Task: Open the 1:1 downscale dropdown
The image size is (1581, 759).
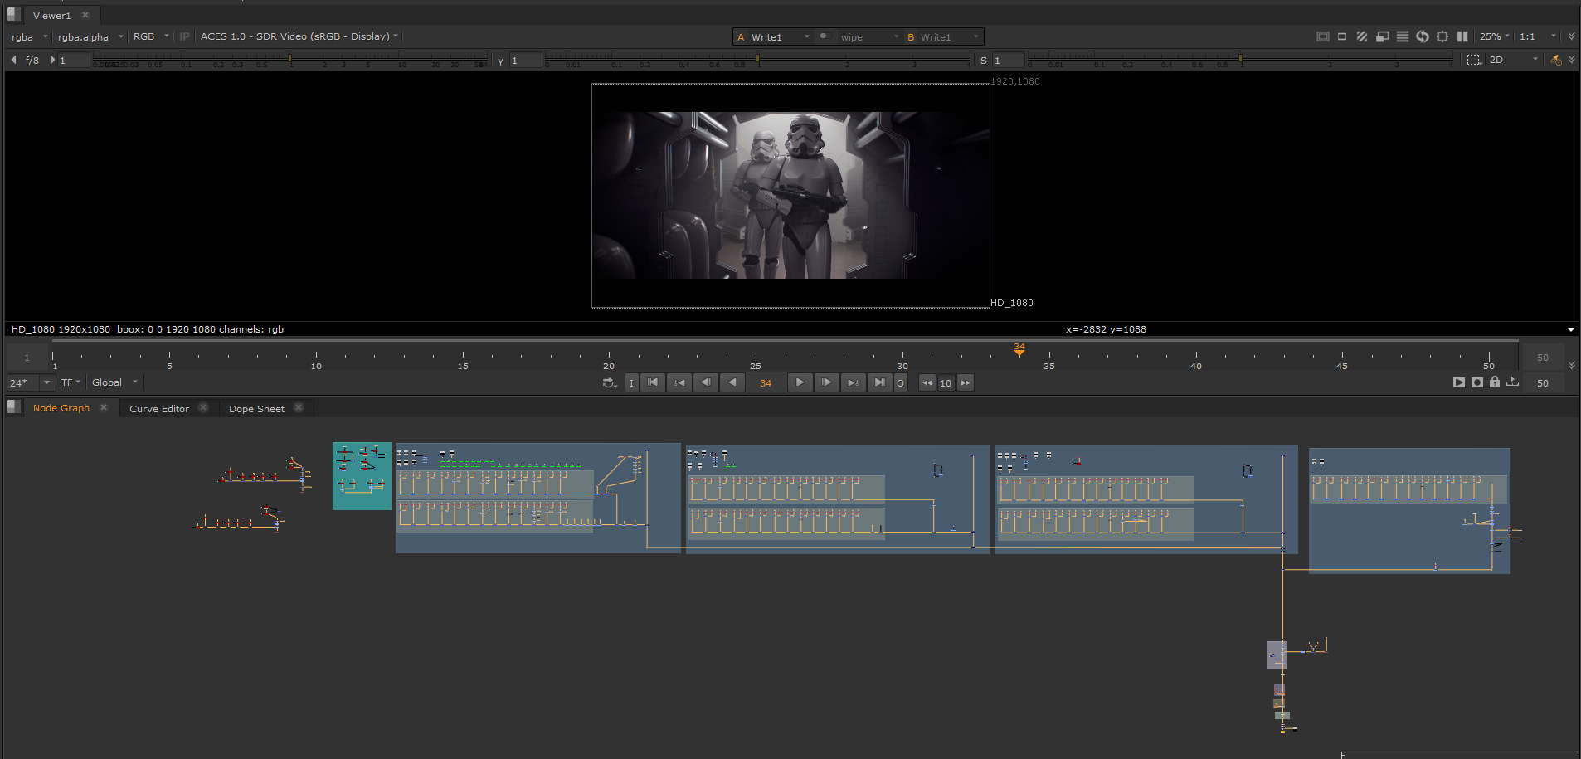Action: tap(1538, 36)
